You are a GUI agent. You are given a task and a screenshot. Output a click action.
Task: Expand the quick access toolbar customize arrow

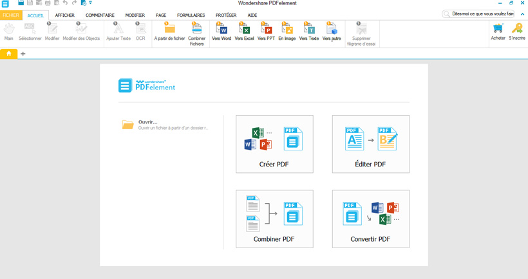pyautogui.click(x=91, y=3)
